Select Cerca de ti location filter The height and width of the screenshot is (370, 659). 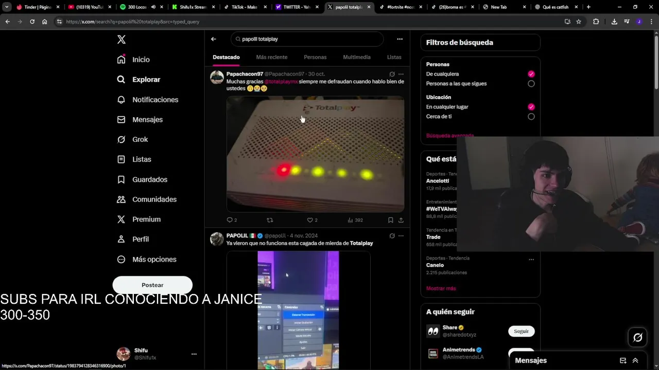coord(531,117)
